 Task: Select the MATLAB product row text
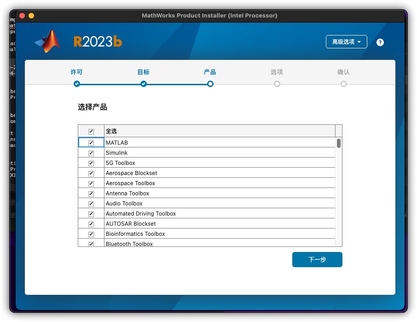[x=117, y=143]
